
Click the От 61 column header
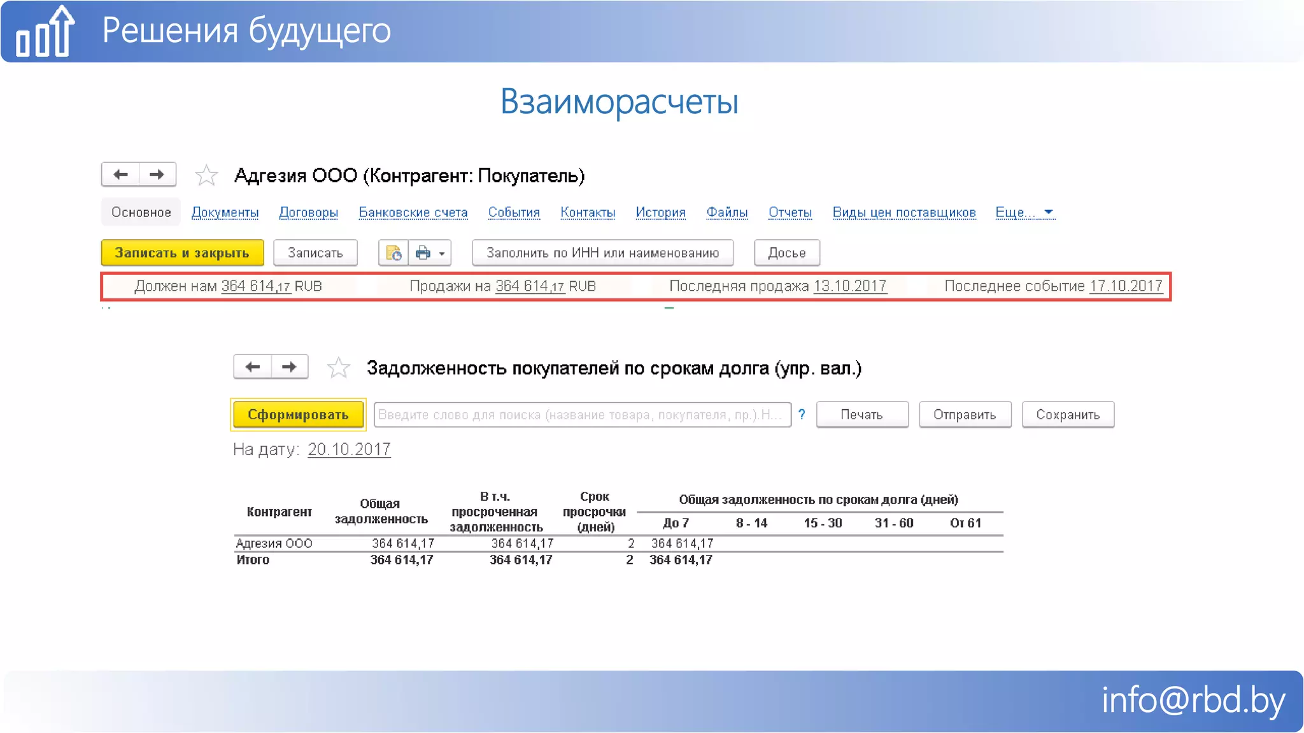(x=965, y=523)
